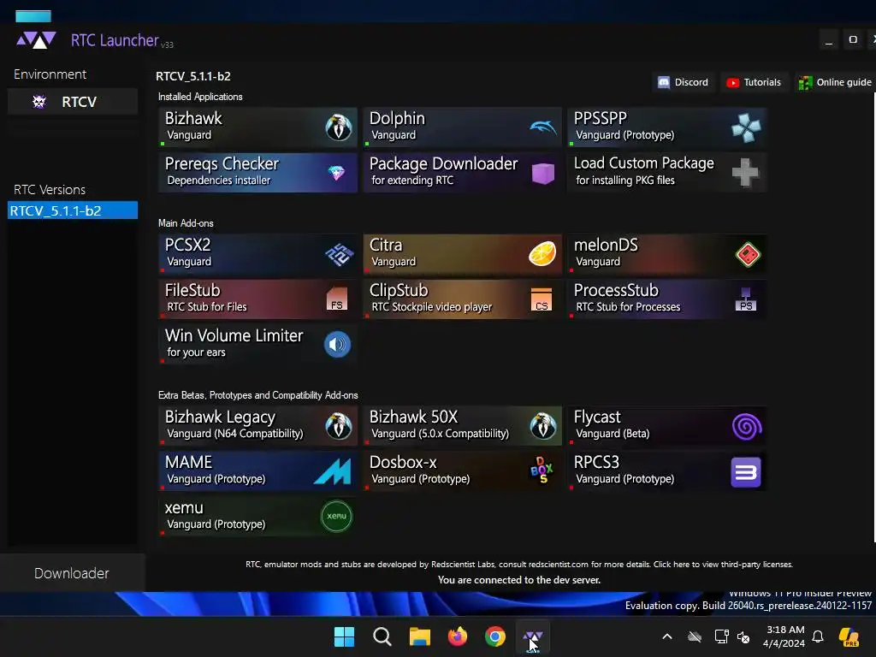Click the melonDS red diamond icon
The image size is (876, 657).
[x=748, y=255]
